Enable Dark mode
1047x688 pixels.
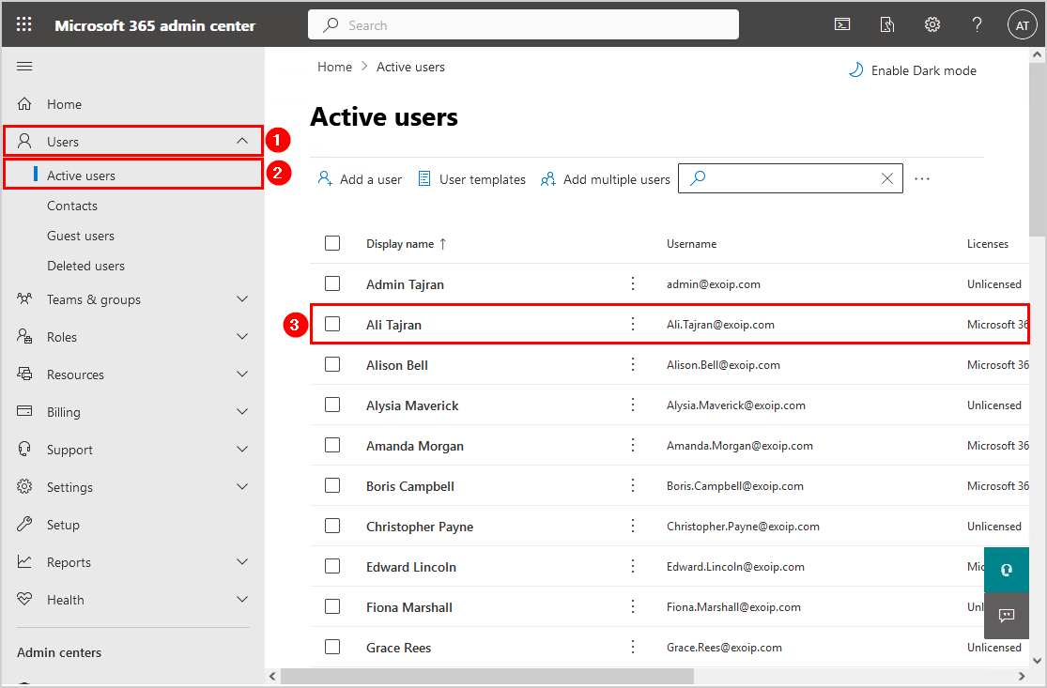[x=913, y=70]
